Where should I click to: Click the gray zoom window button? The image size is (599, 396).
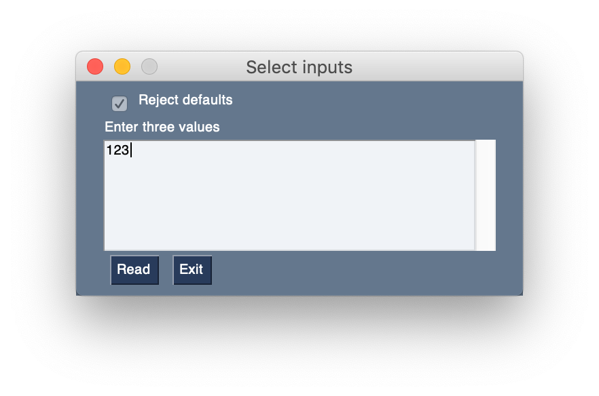[x=149, y=66]
